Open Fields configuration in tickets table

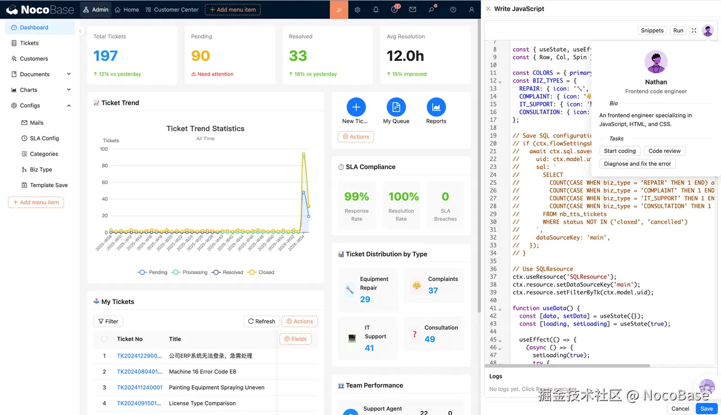tap(295, 339)
